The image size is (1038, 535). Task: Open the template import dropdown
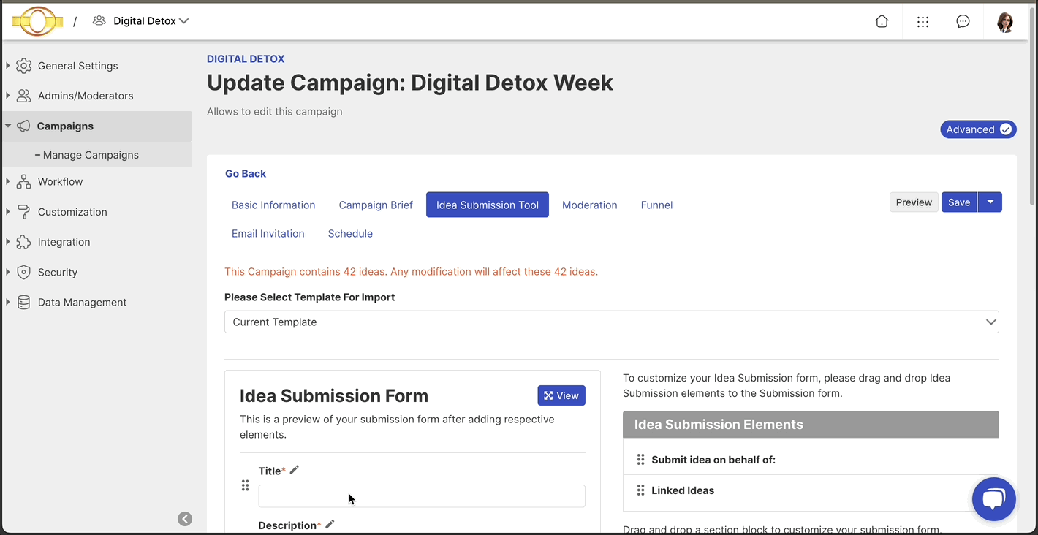click(611, 322)
